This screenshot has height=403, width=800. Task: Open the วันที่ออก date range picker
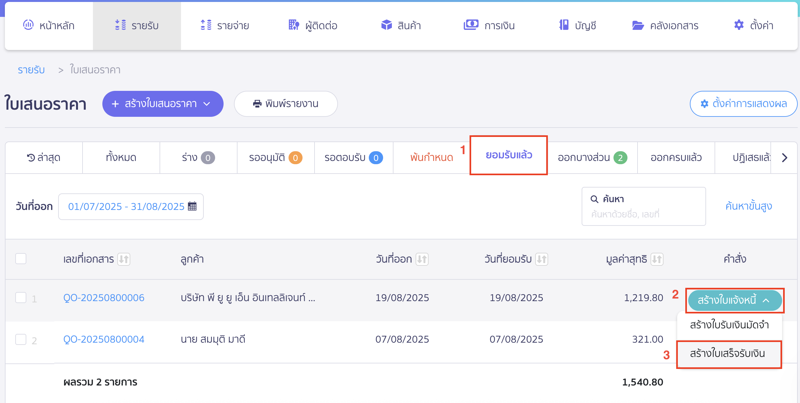pyautogui.click(x=131, y=207)
